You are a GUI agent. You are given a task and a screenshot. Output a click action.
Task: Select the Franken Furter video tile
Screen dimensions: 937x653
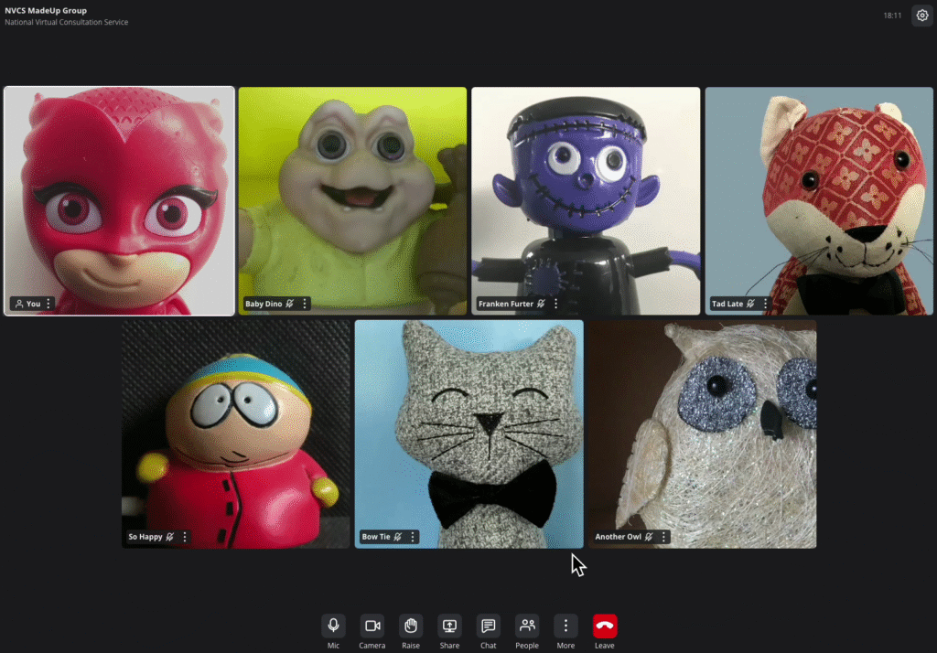pyautogui.click(x=586, y=200)
